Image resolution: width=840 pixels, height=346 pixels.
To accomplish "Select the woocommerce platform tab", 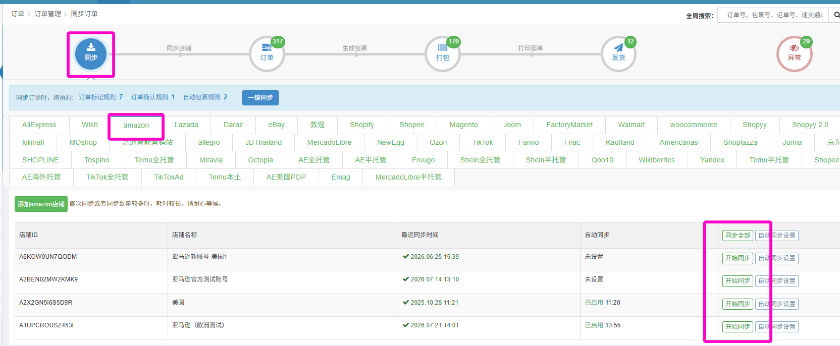I will (x=694, y=125).
